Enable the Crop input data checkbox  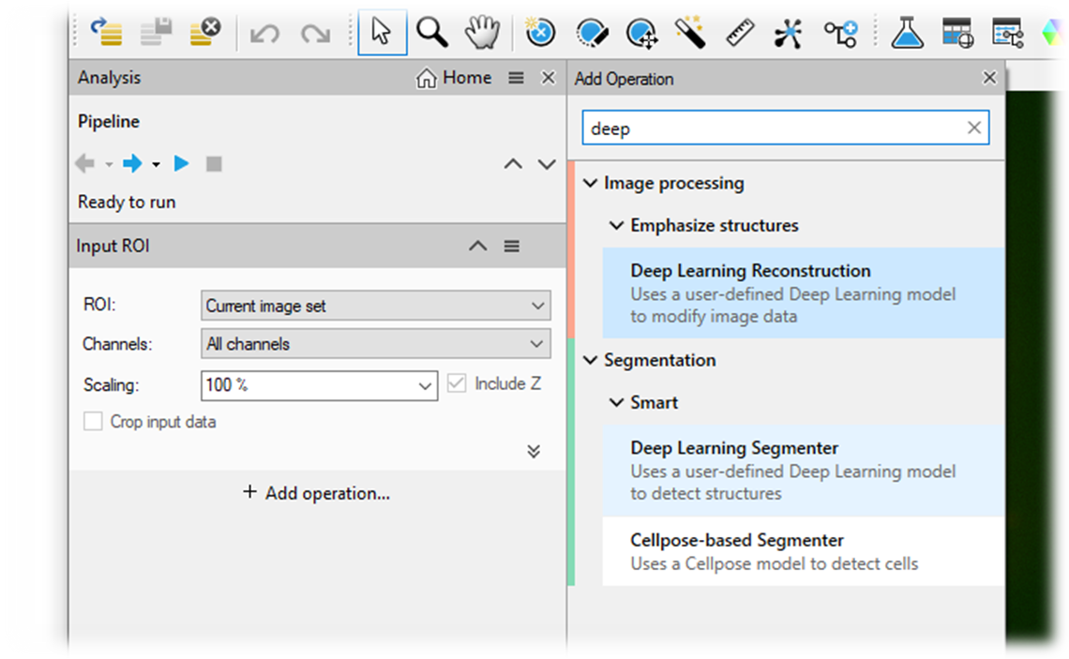93,421
